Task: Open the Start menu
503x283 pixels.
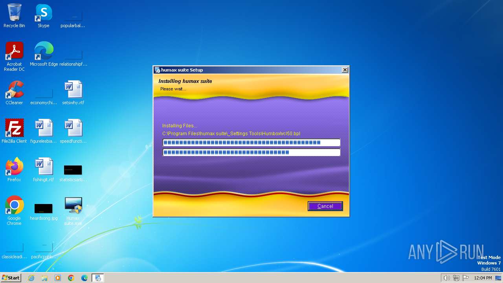Action: coord(11,278)
